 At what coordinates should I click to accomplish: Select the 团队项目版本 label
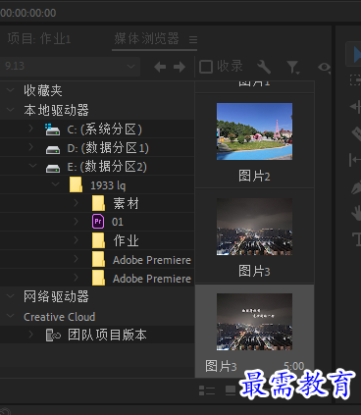point(107,335)
